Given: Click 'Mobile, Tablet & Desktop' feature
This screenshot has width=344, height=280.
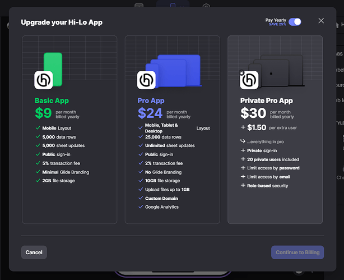Looking at the screenshot, I should pos(161,128).
